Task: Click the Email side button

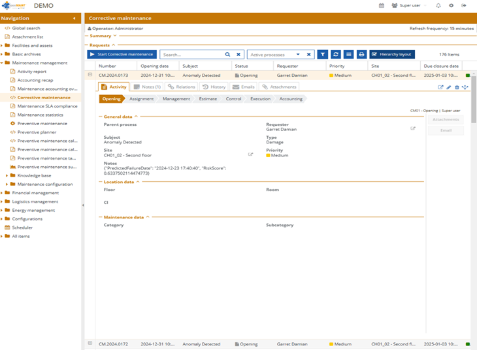Action: tap(446, 130)
